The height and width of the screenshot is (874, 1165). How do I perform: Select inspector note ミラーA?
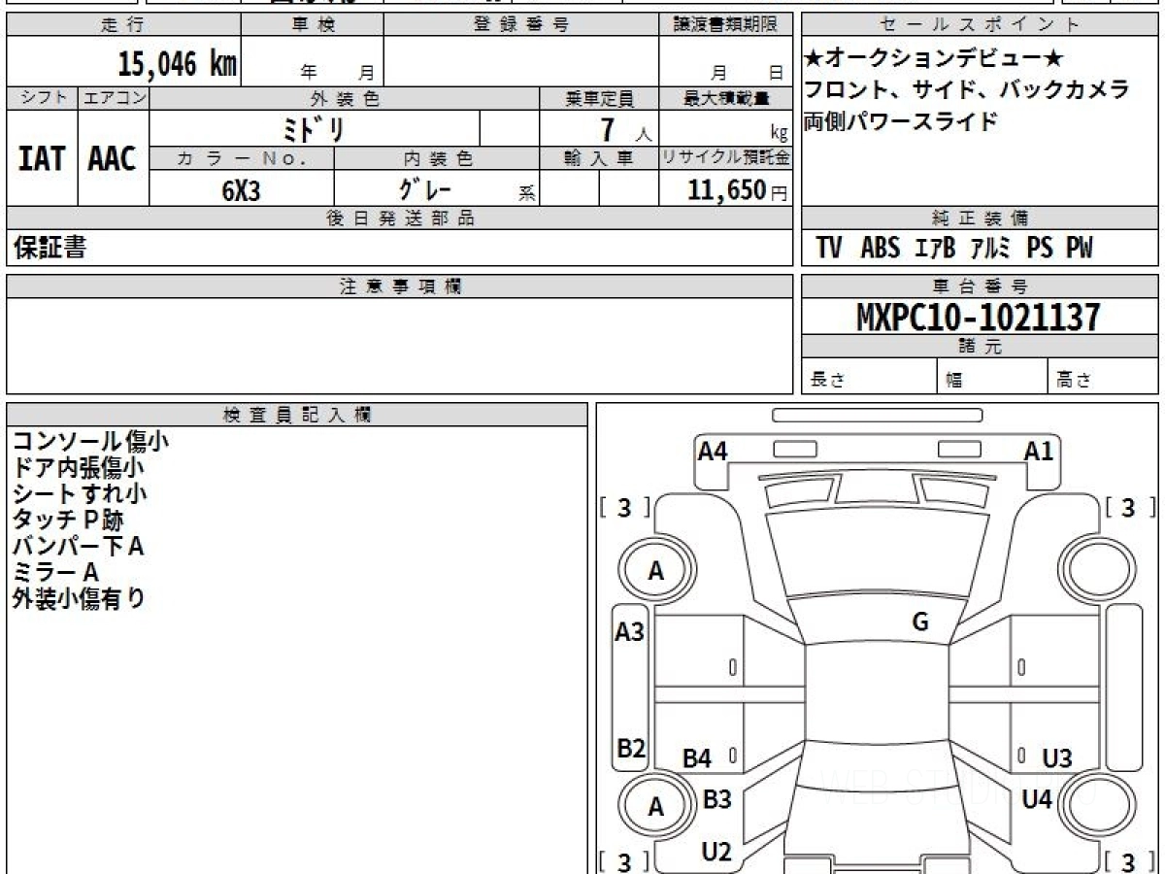click(54, 572)
